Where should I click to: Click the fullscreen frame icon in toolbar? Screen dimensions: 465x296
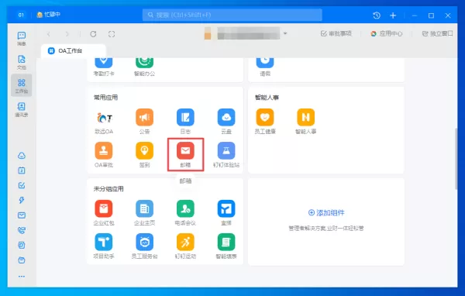(x=112, y=34)
